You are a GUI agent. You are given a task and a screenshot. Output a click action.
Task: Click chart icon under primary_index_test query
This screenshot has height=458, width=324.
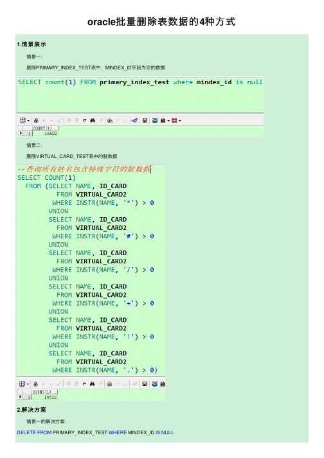click(163, 120)
